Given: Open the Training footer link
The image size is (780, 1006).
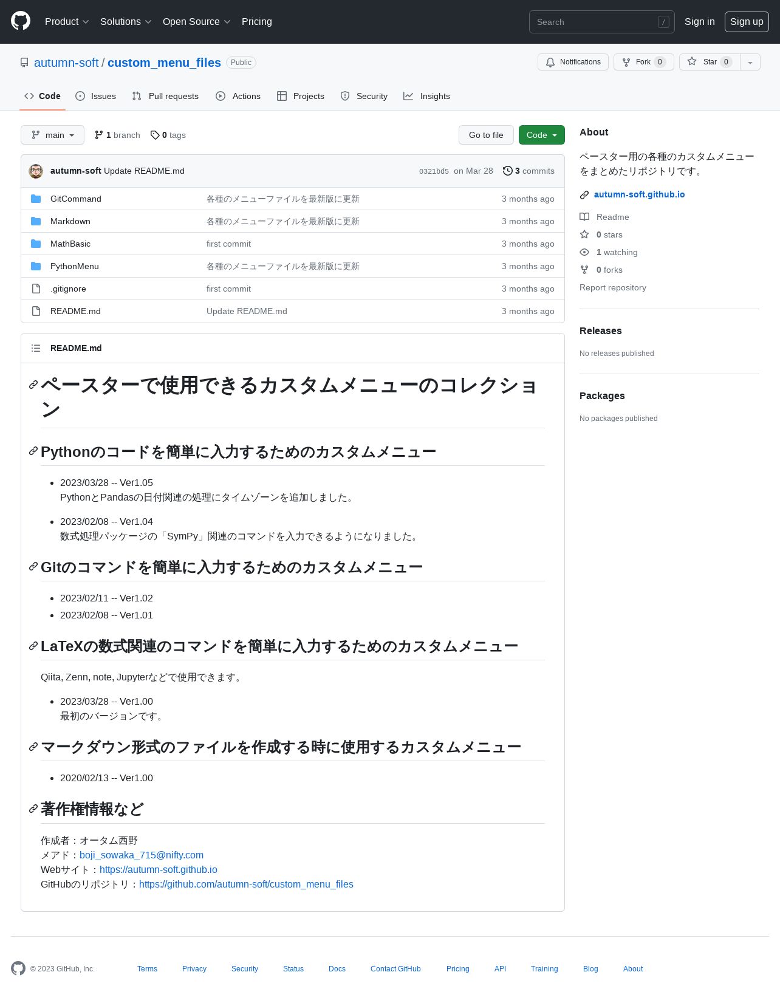Looking at the screenshot, I should click(544, 969).
